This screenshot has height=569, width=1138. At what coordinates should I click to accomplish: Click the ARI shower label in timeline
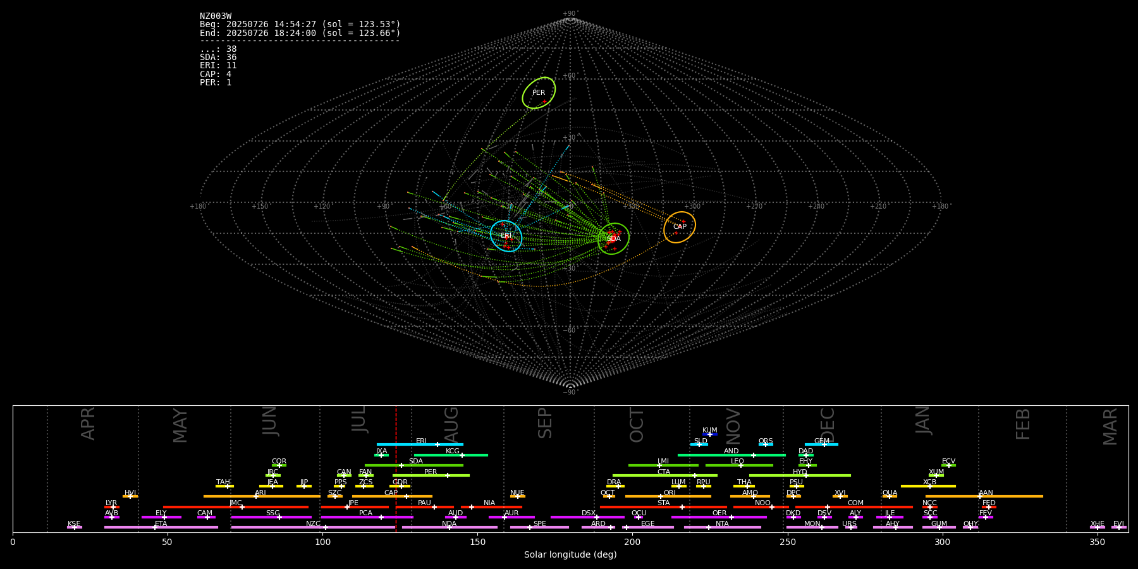click(x=260, y=493)
